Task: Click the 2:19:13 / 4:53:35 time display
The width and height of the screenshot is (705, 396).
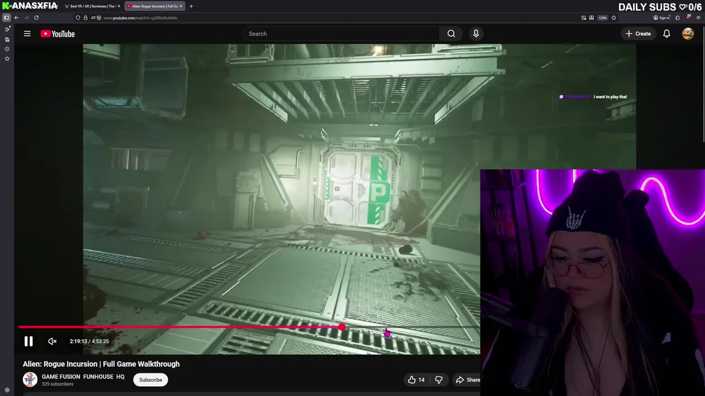Action: pyautogui.click(x=89, y=341)
